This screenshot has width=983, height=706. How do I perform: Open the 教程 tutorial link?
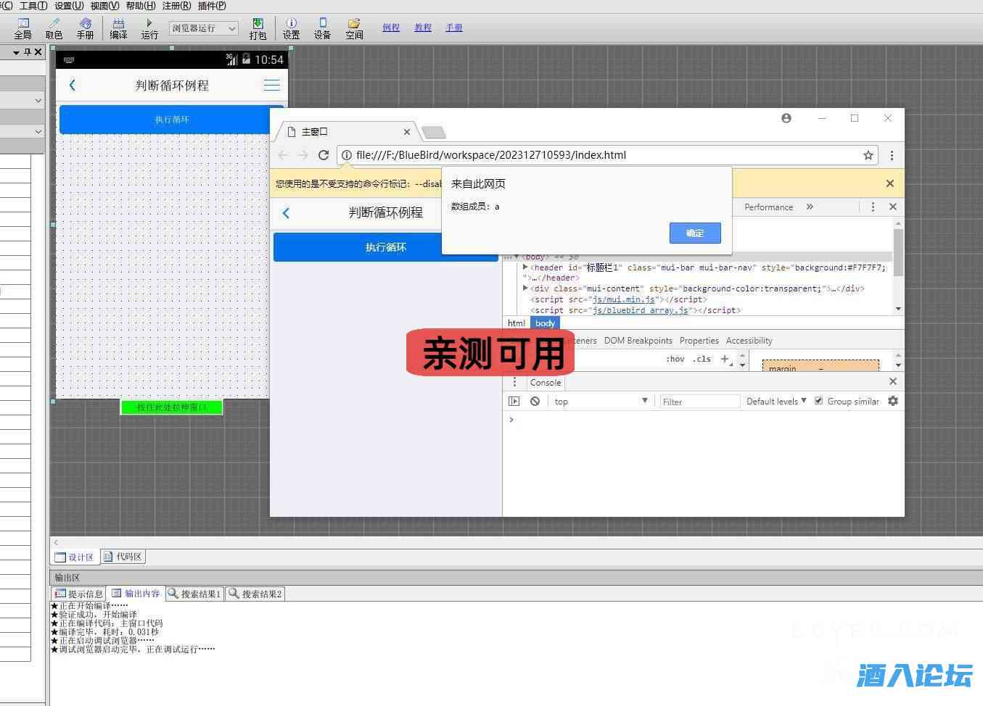(x=423, y=28)
